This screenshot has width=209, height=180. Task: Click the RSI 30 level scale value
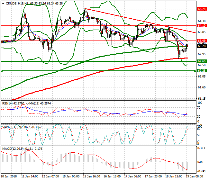[199, 117]
